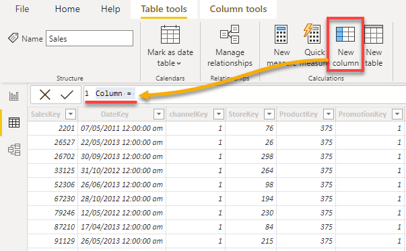The width and height of the screenshot is (406, 251).
Task: Edit the table Name field containing Sales
Action: point(90,38)
